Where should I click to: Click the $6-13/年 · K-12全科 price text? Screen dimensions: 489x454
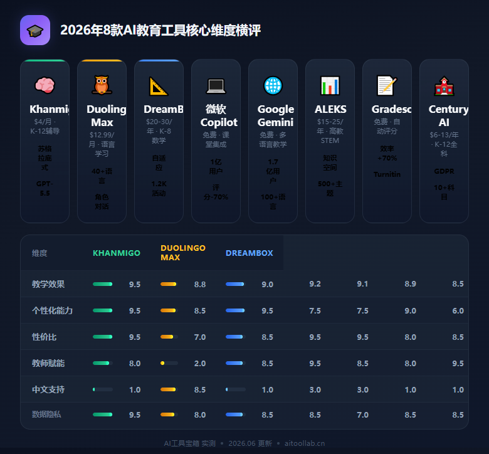444,144
